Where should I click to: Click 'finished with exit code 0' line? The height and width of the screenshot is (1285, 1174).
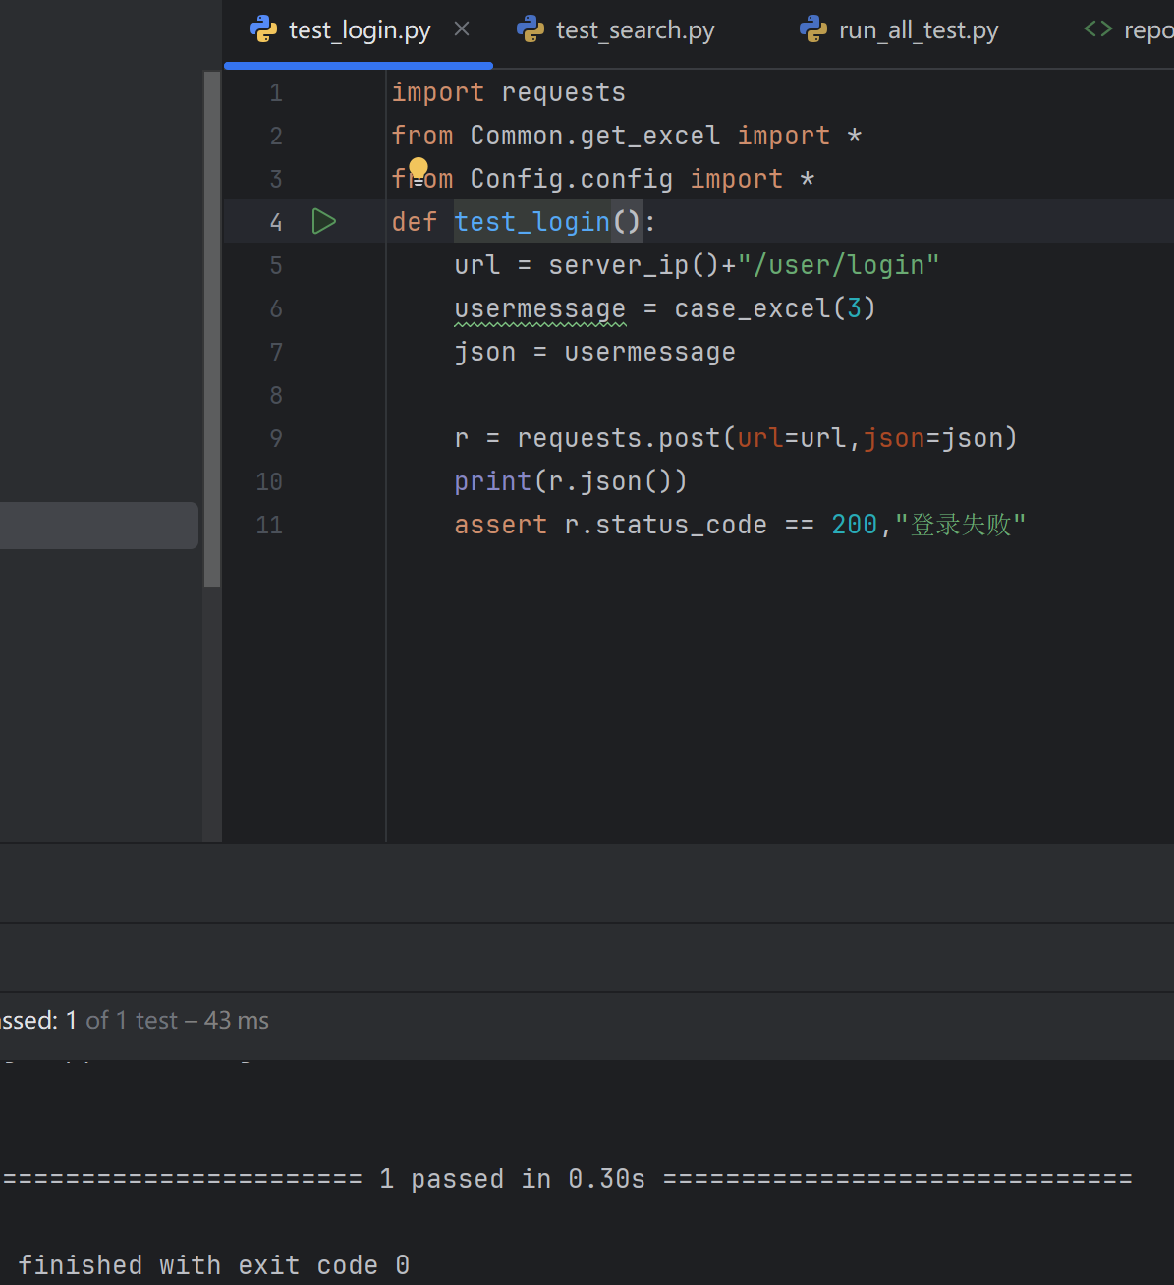214,1265
